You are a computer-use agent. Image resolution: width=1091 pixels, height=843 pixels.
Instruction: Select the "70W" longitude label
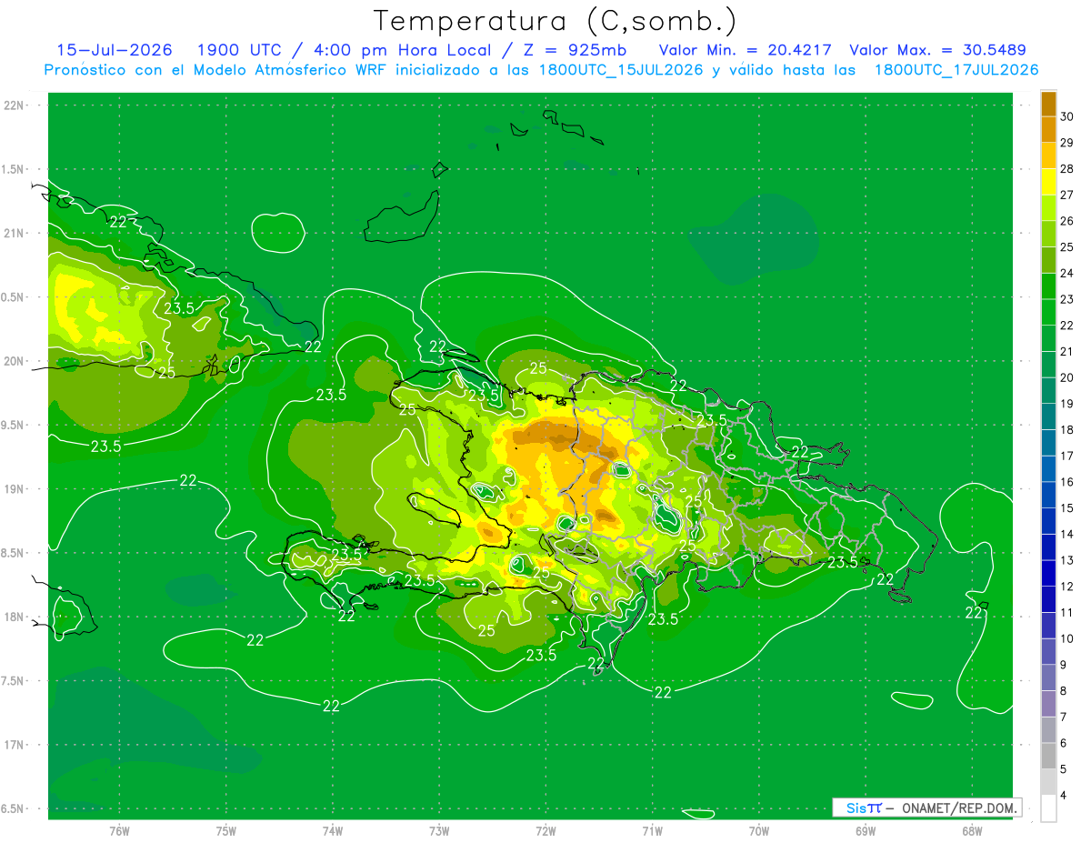tap(759, 830)
